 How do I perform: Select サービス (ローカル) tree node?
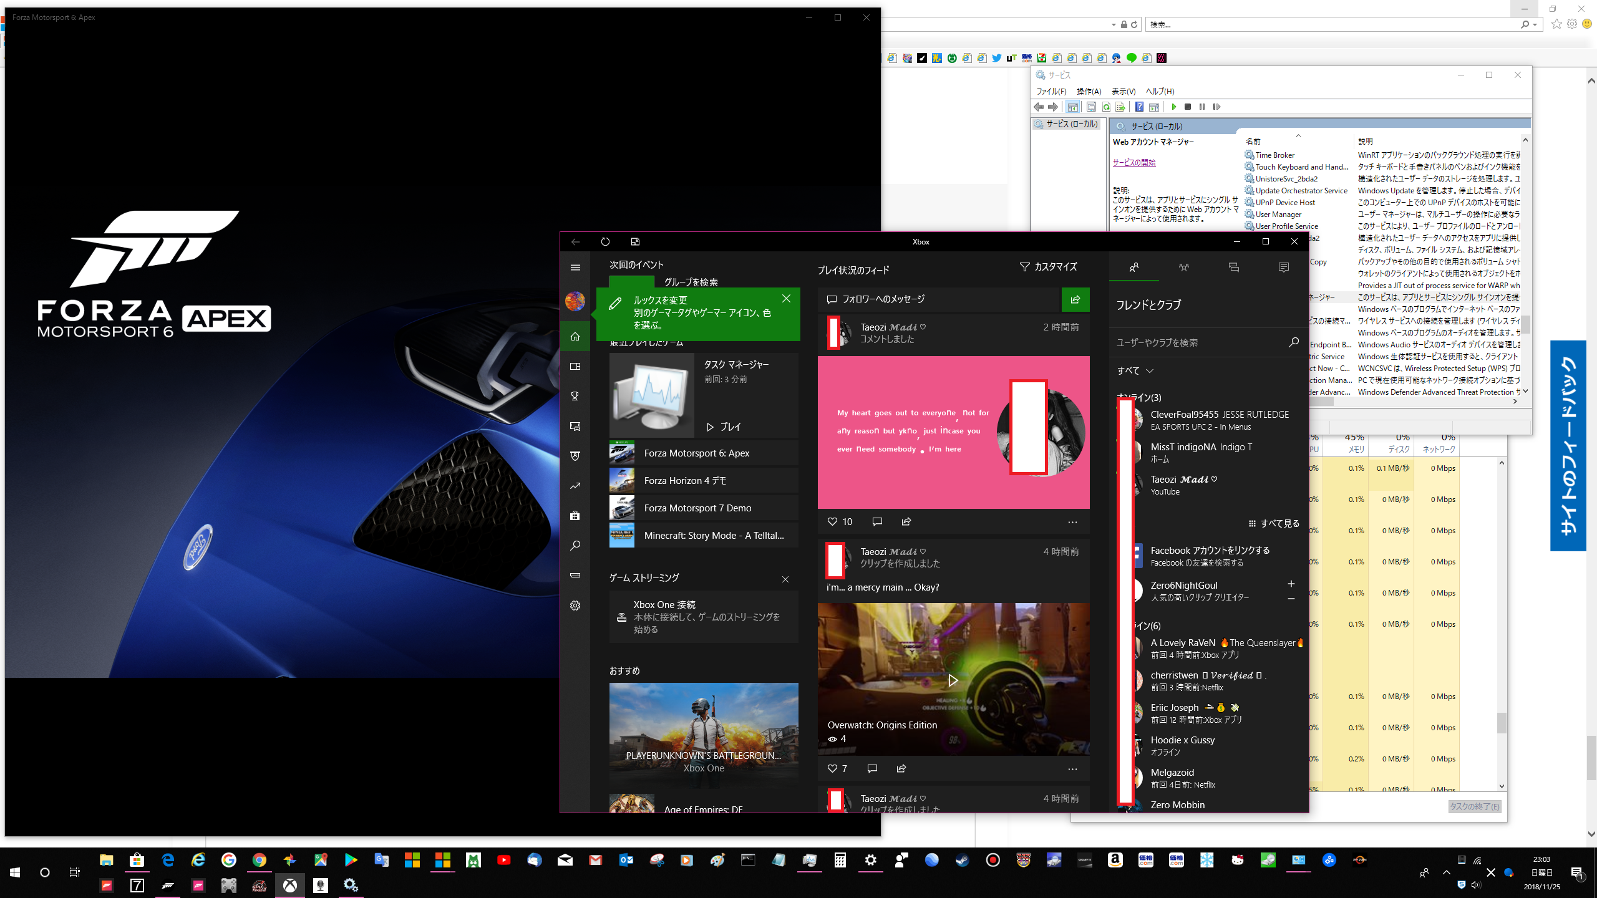(x=1065, y=124)
